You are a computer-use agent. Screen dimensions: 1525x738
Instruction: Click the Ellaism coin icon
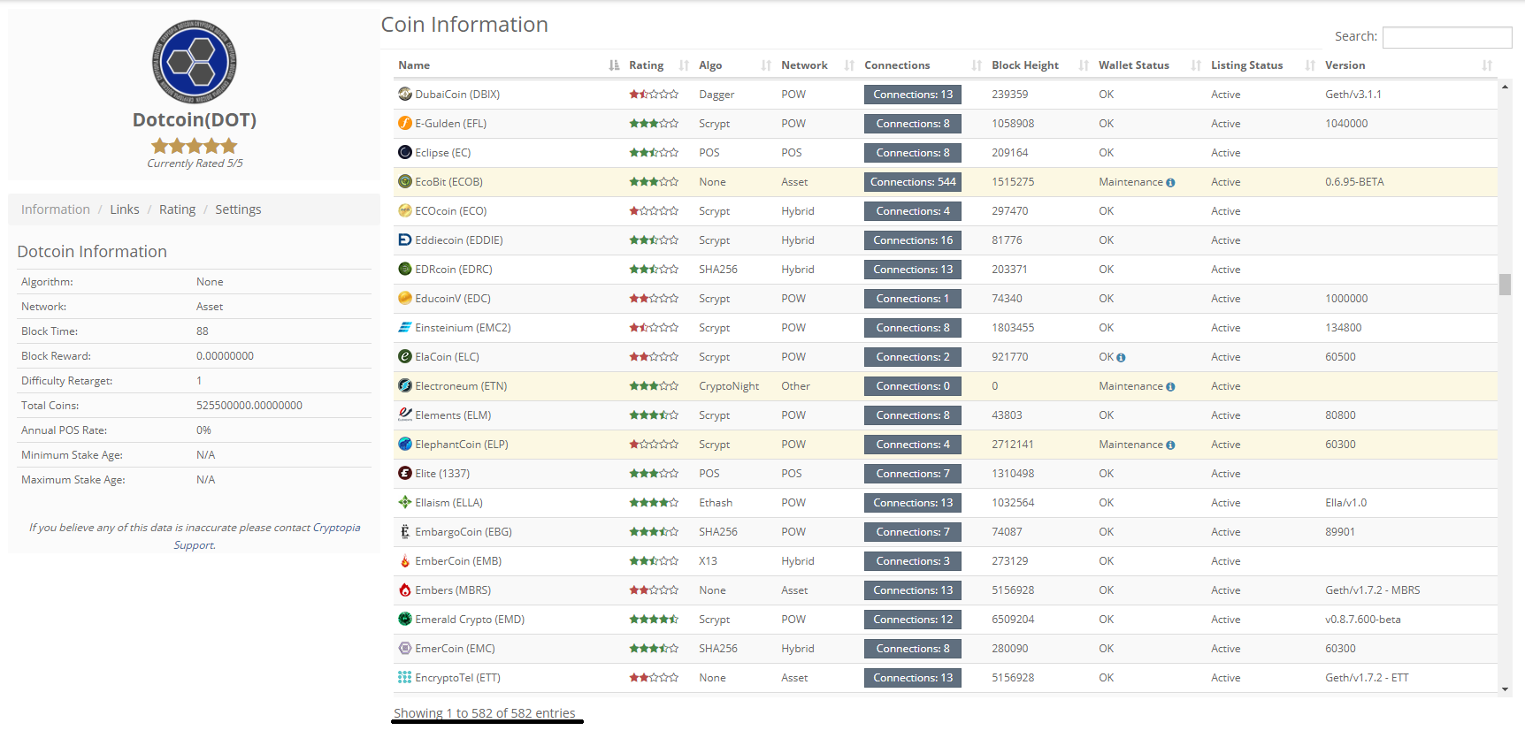(405, 503)
